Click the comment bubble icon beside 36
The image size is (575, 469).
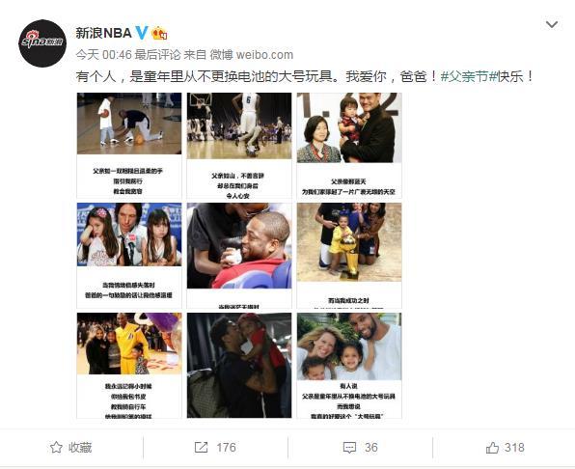tap(349, 448)
